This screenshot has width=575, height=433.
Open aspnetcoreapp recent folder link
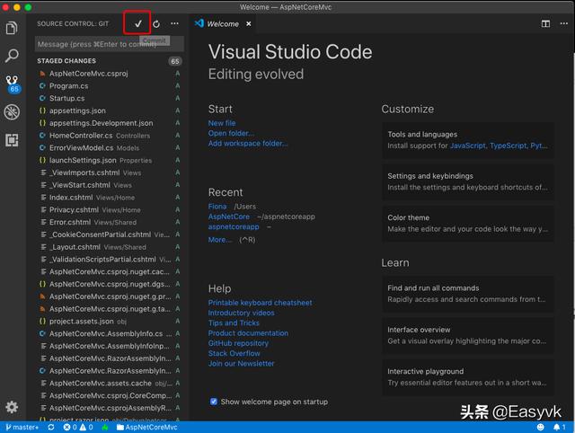point(234,226)
